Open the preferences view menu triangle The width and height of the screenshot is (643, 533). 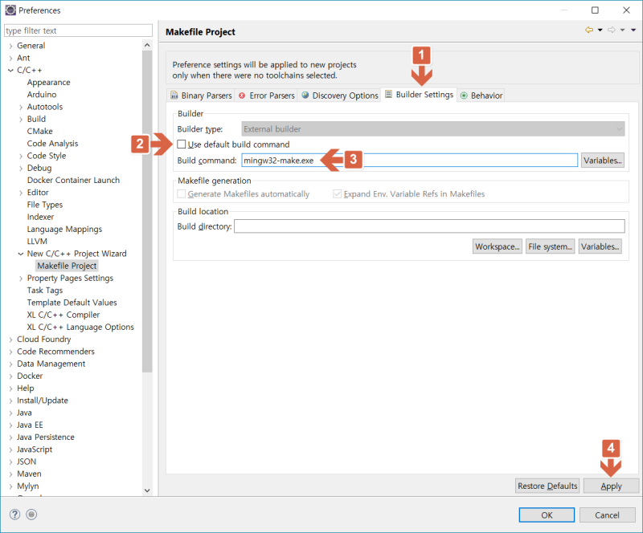tap(633, 30)
